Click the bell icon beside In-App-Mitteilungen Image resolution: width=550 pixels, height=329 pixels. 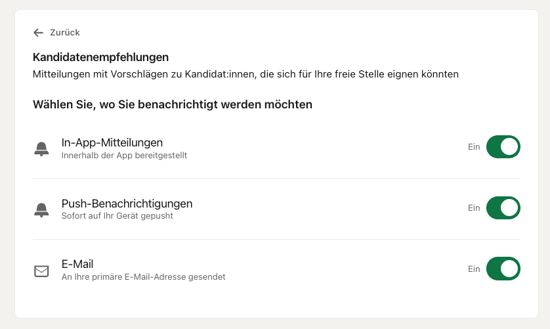pyautogui.click(x=41, y=149)
